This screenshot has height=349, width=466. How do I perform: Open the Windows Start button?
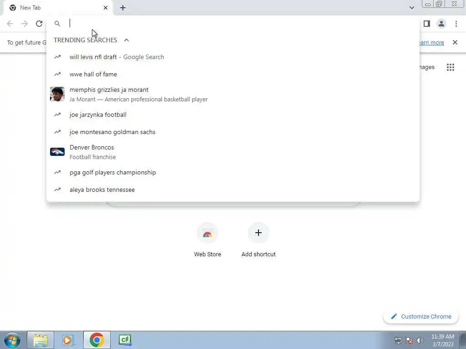click(x=12, y=340)
